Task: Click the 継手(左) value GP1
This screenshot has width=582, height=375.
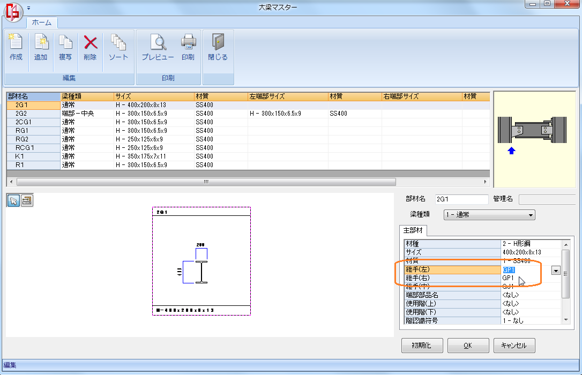Action: click(526, 270)
